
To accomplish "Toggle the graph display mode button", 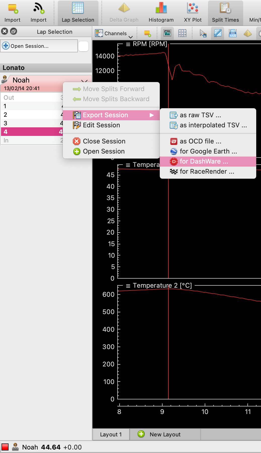I will click(x=167, y=33).
